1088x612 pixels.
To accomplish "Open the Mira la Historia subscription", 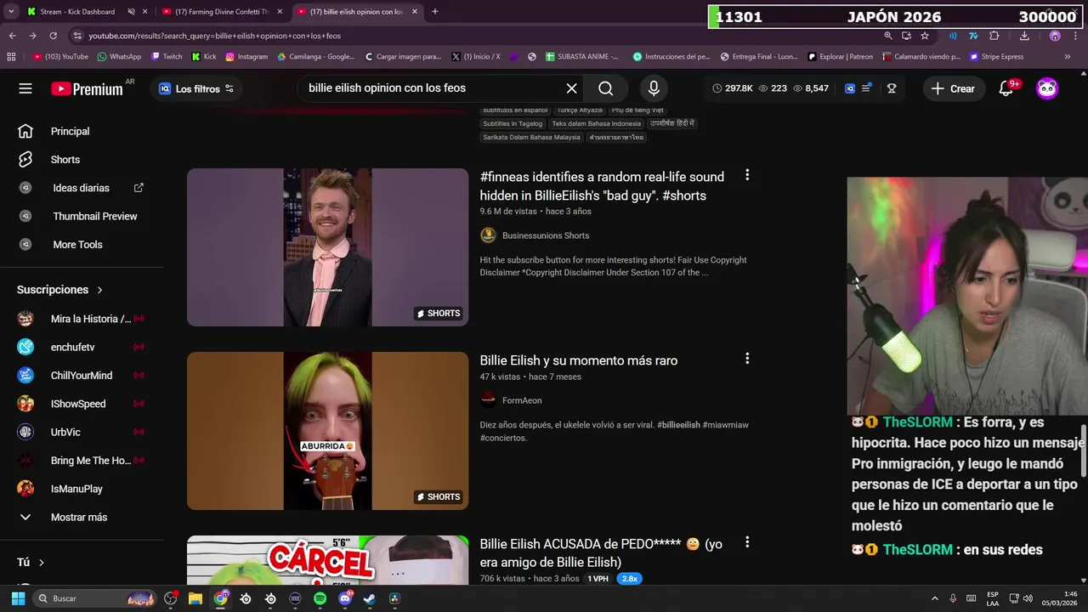I will 82,319.
